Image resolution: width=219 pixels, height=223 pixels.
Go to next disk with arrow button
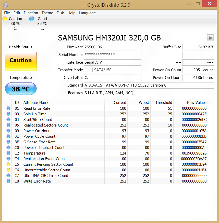[x=210, y=38]
